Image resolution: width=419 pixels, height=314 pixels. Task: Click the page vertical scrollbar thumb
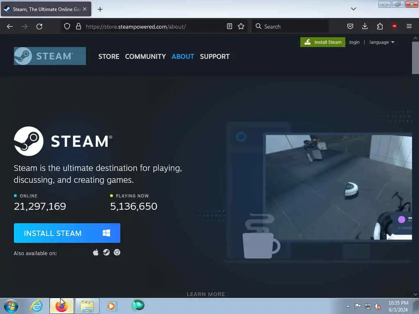(x=415, y=58)
